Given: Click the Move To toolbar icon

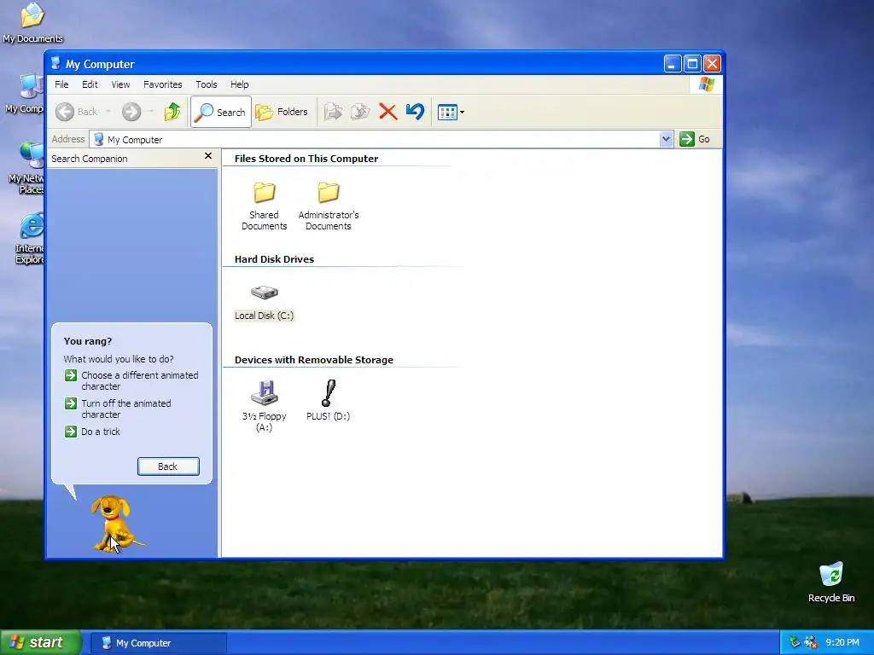Looking at the screenshot, I should click(x=334, y=112).
